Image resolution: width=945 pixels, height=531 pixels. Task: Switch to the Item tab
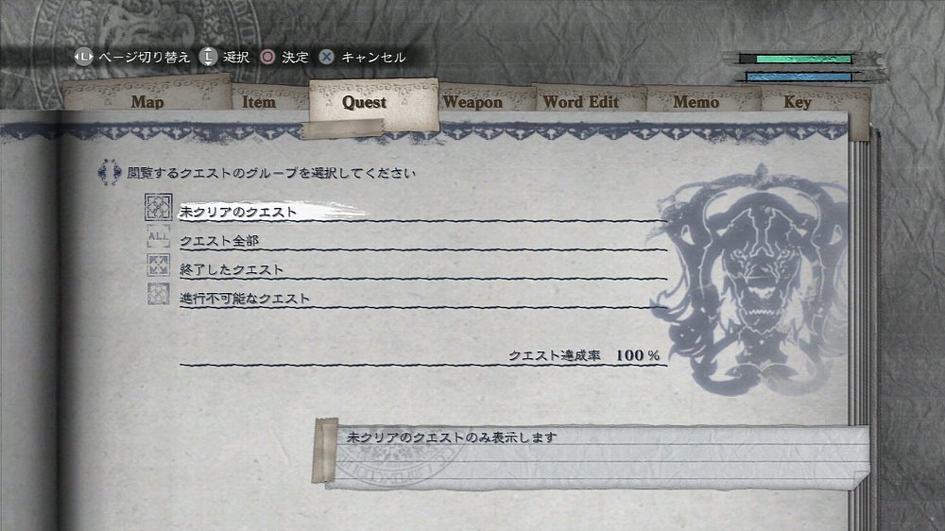point(259,100)
